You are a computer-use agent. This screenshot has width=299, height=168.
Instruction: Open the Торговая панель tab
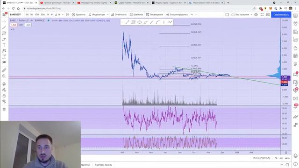[104, 165]
